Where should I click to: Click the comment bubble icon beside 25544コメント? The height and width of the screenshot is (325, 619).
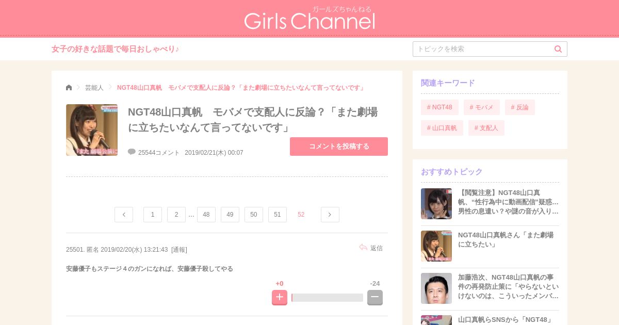(x=132, y=152)
